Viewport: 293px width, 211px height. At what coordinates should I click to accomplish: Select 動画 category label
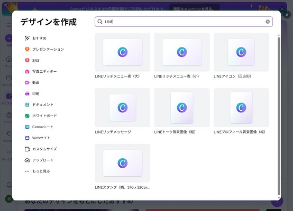pyautogui.click(x=35, y=83)
